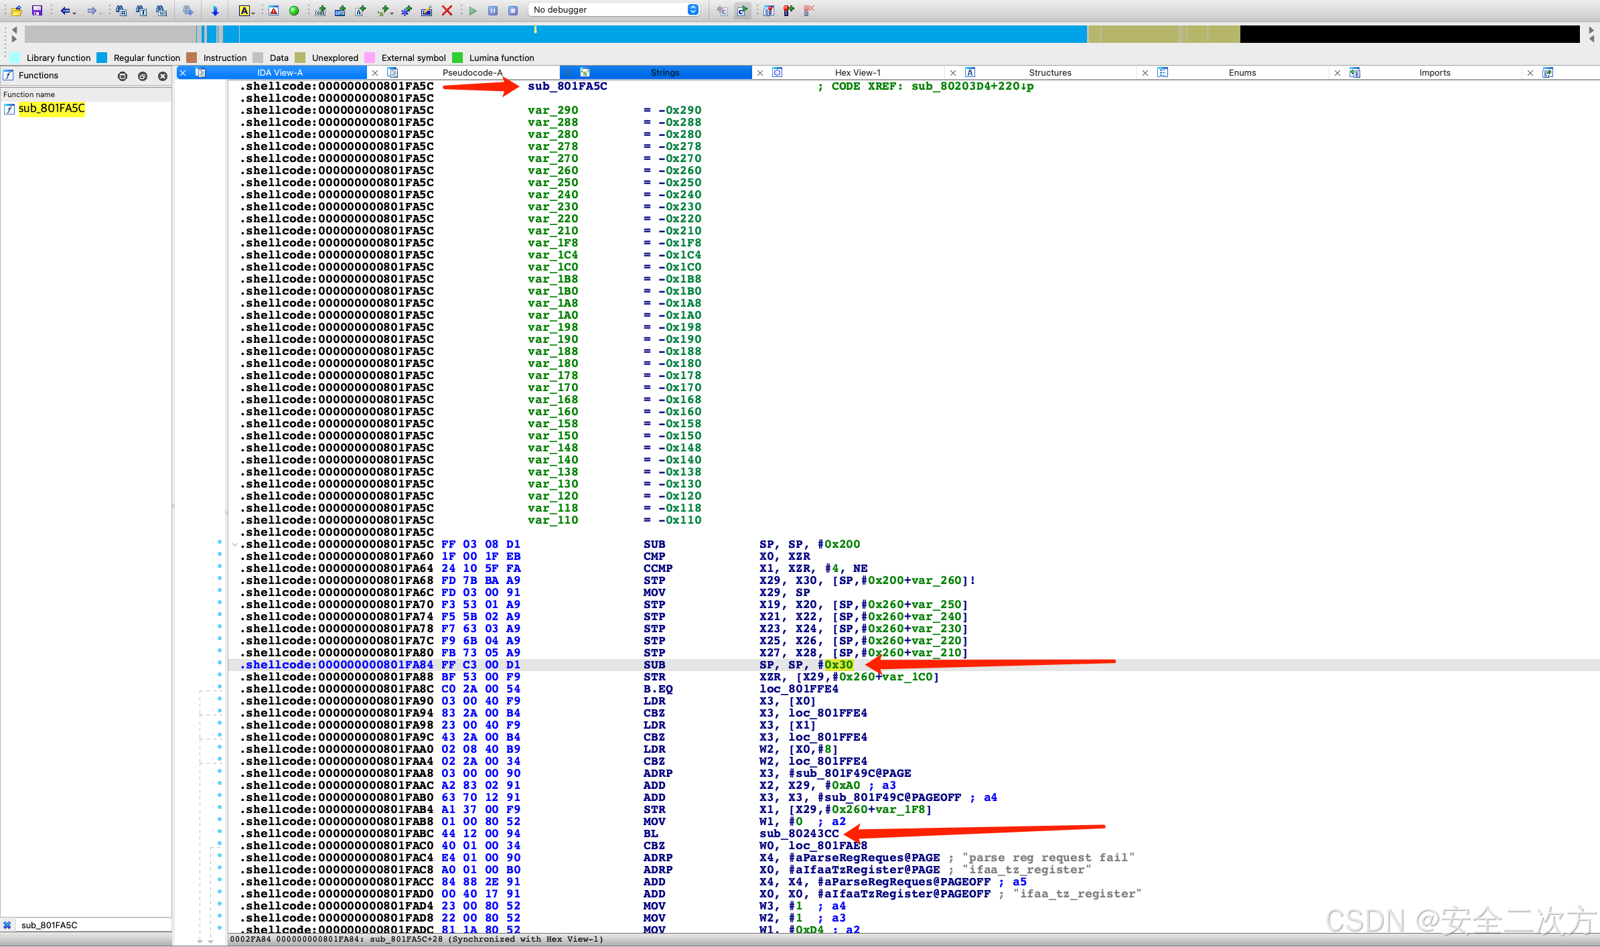Image resolution: width=1600 pixels, height=947 pixels.
Task: Close the Functions panel with X button
Action: [162, 76]
